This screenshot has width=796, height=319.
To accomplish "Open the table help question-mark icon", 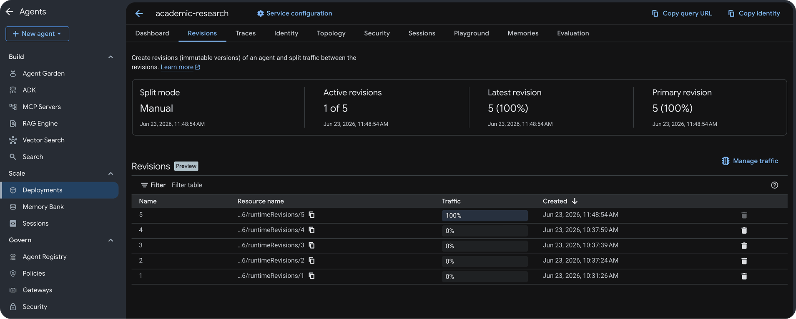I will click(775, 185).
